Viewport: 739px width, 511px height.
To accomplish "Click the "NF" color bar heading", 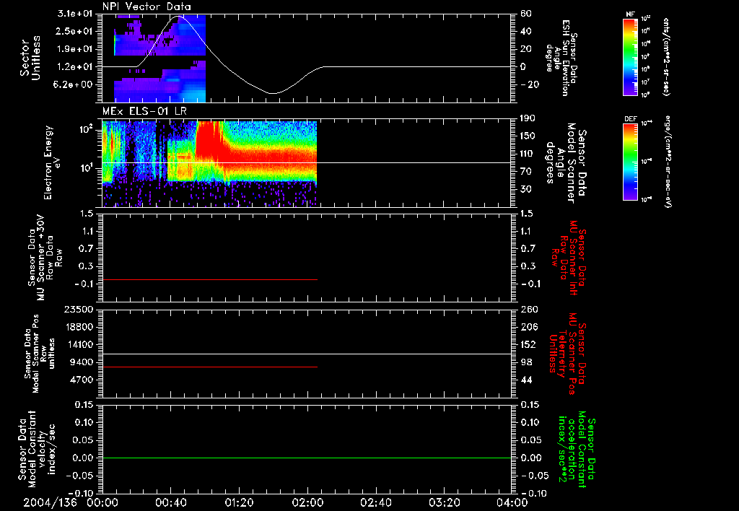I will [x=630, y=14].
